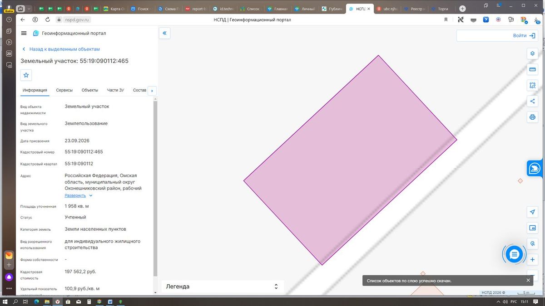Select the area search tool
This screenshot has height=306, width=545.
point(532,85)
